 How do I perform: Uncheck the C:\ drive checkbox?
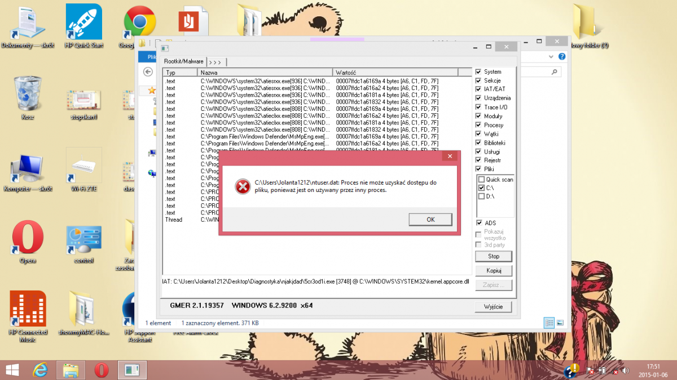point(481,187)
